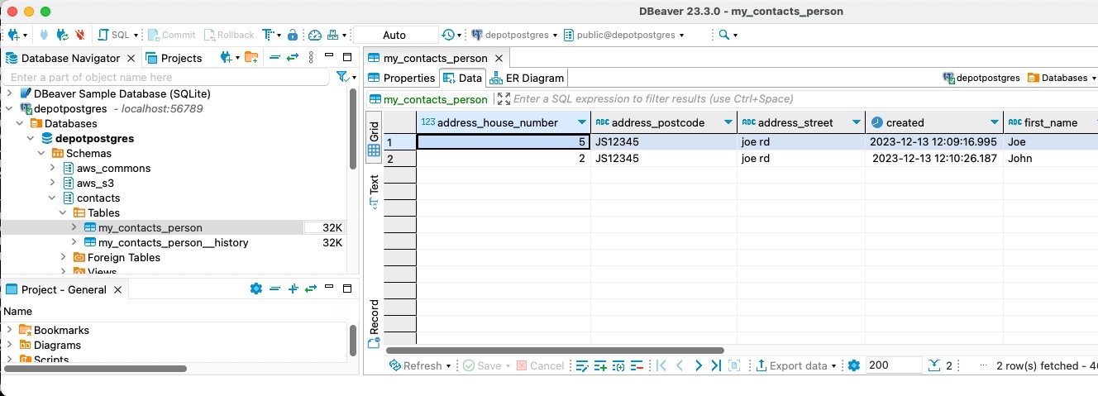
Task: Toggle link with editor arrows in Database Navigator
Action: [292, 57]
